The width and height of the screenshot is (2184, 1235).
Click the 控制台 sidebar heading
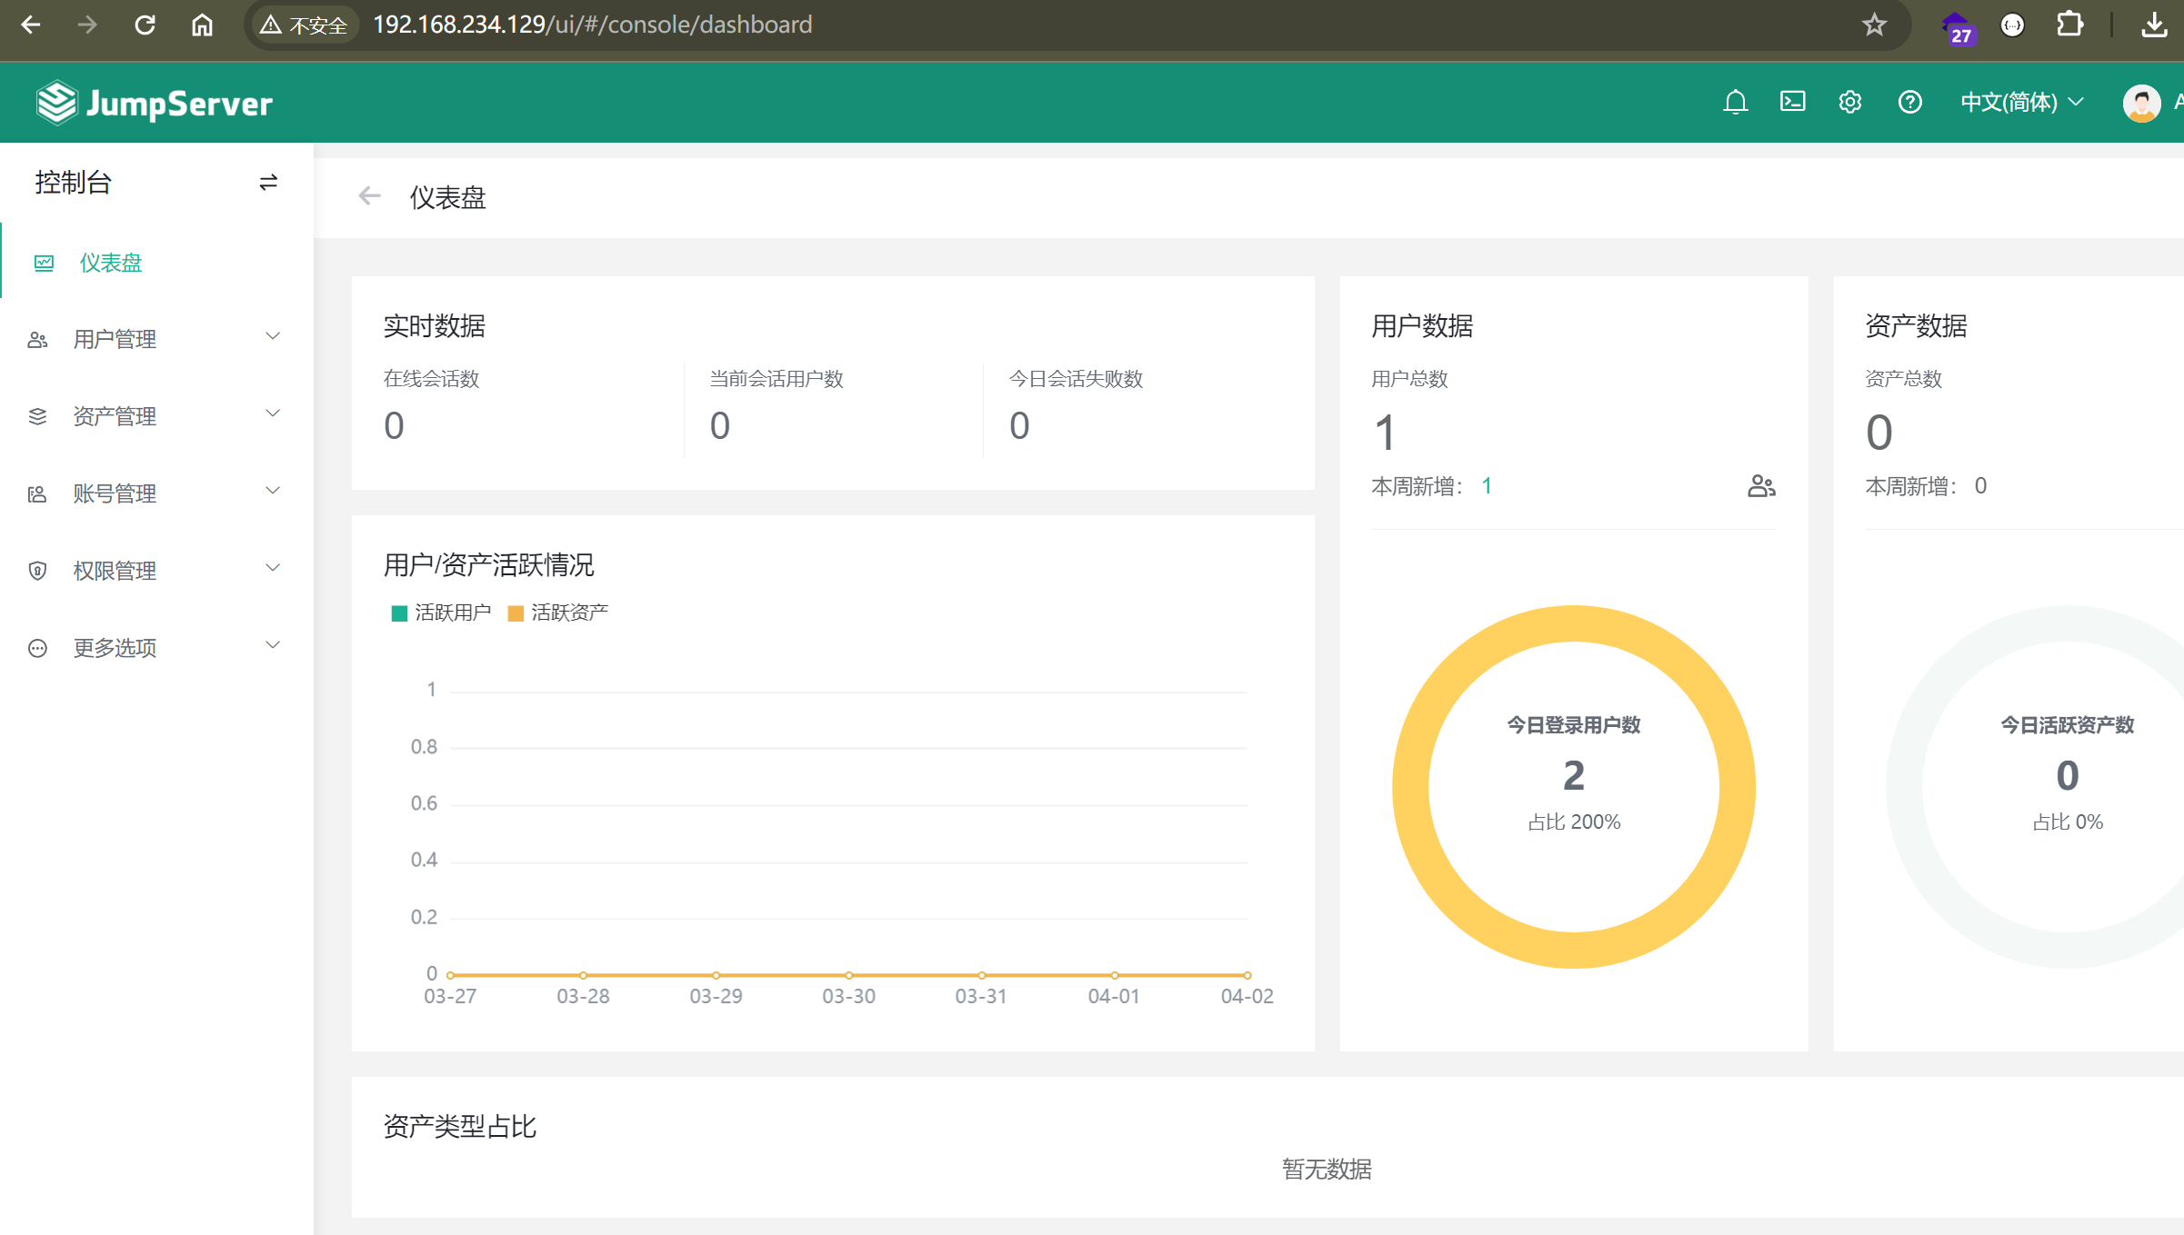73,183
